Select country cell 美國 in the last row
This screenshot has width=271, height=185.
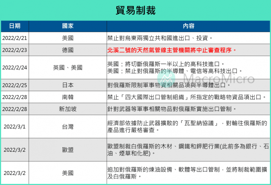point(68,173)
